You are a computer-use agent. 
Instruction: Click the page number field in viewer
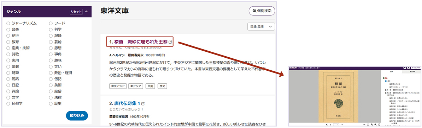pos(336,125)
